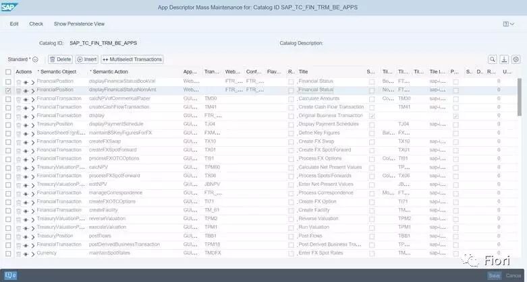
Task: Toggle S. checkbox for Original Business Transaction row
Action: coord(372,116)
